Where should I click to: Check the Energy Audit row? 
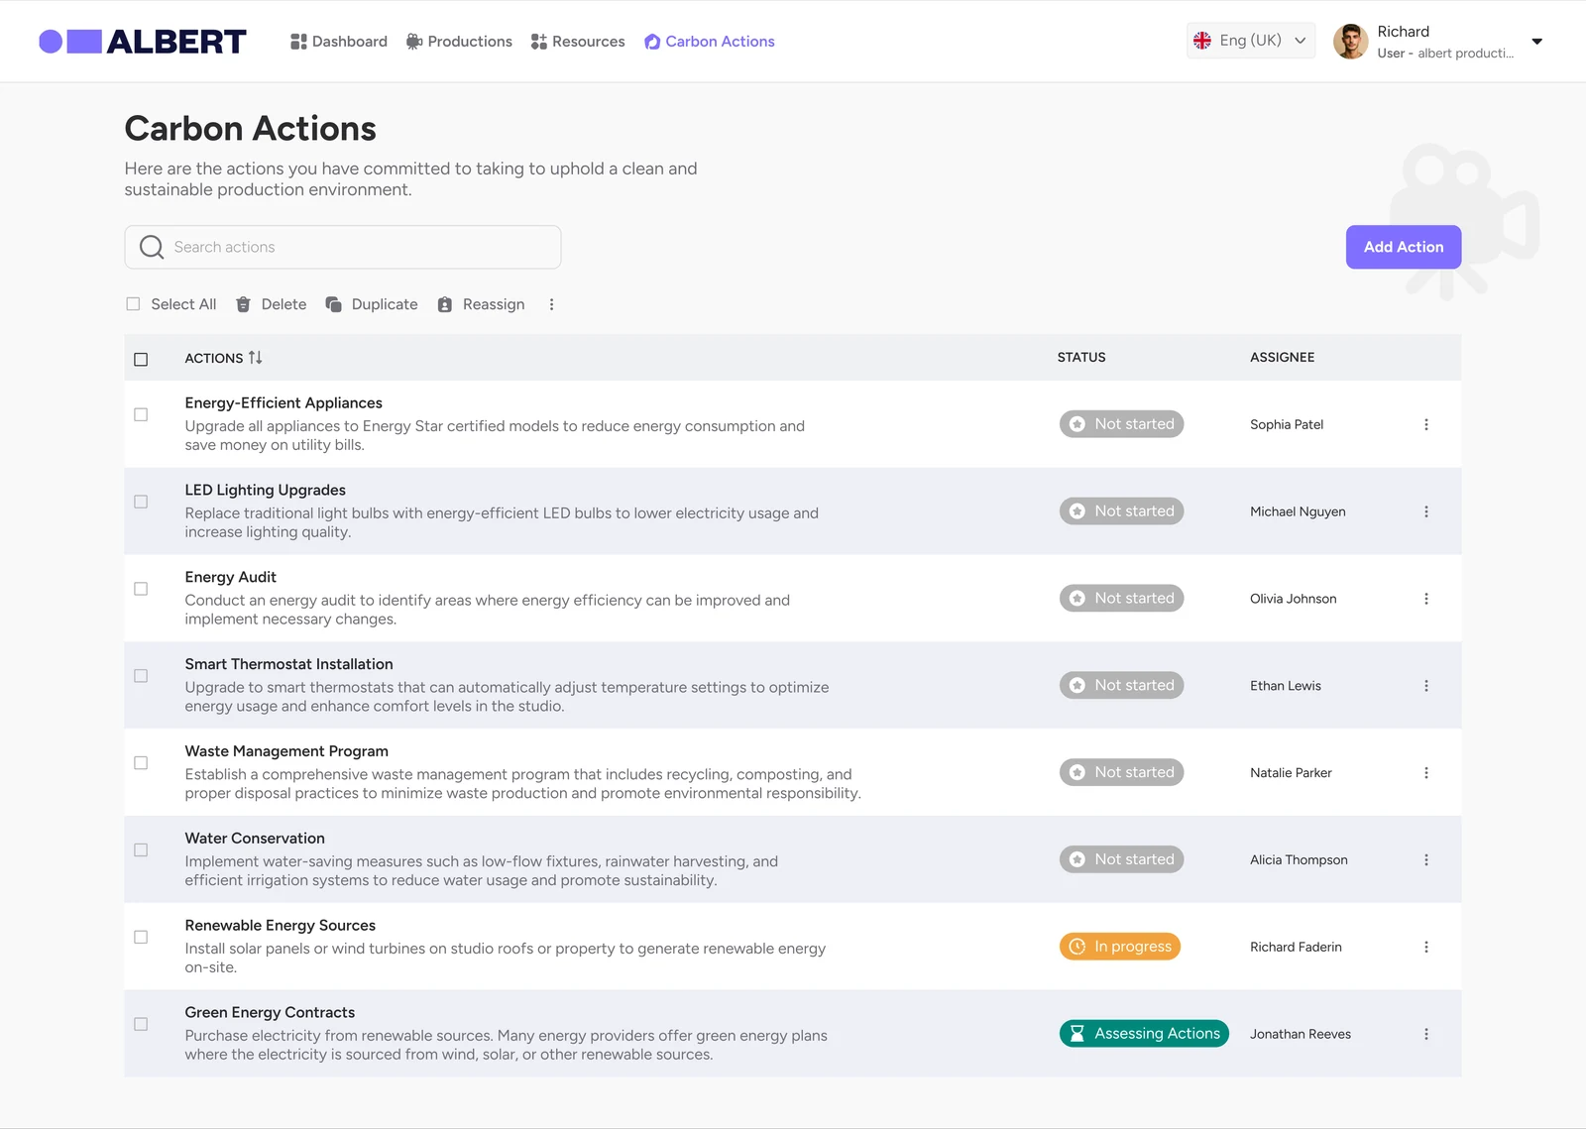pyautogui.click(x=141, y=589)
